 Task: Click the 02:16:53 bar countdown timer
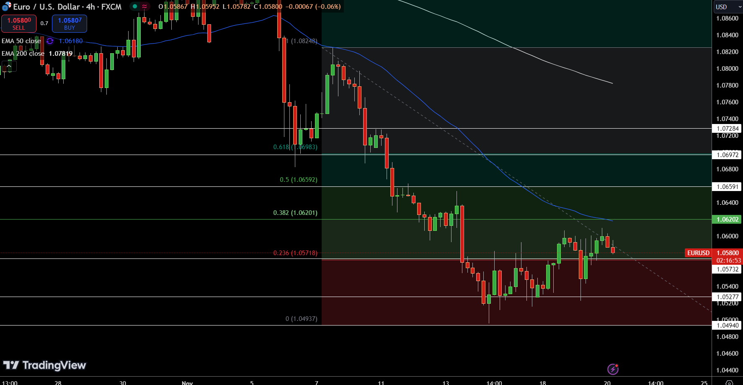[728, 261]
